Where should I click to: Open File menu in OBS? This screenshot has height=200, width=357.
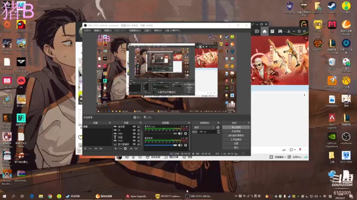tap(87, 30)
